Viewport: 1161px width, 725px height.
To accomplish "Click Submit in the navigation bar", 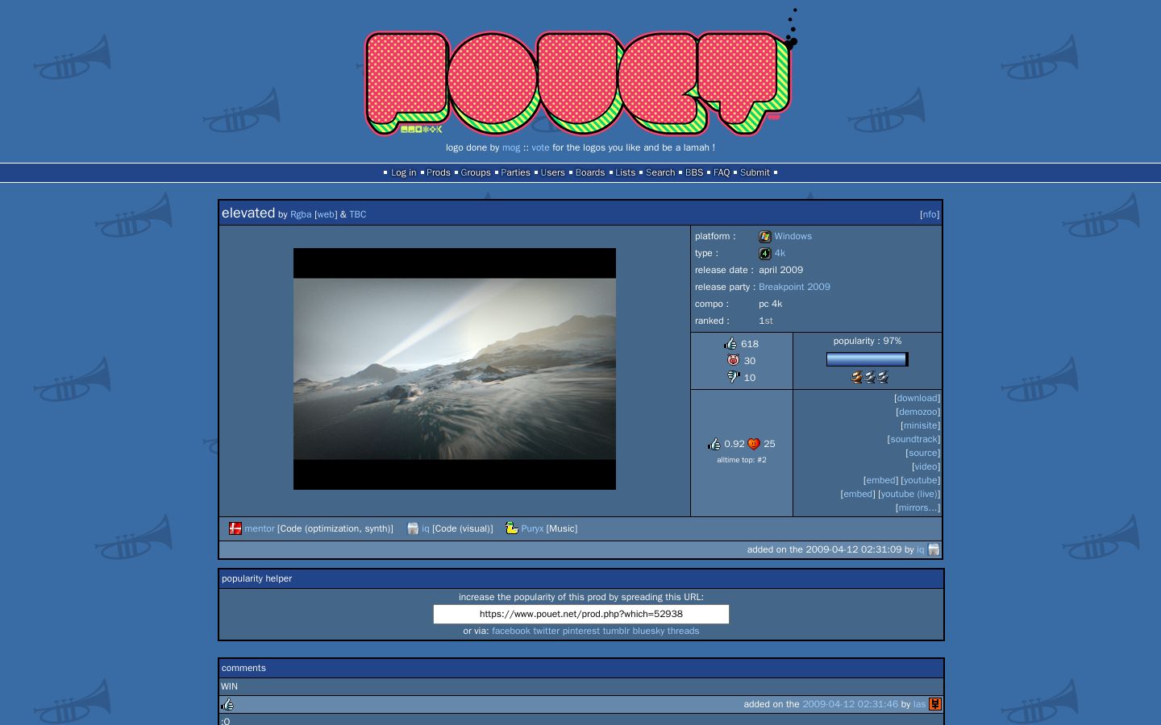I will 755,172.
